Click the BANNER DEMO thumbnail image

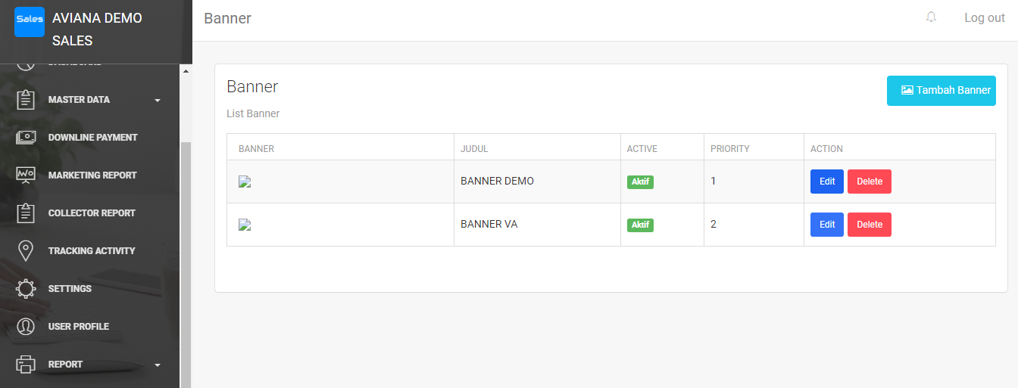[x=245, y=182]
